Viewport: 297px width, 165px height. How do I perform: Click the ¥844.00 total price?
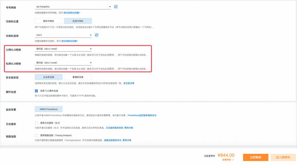click(x=226, y=155)
